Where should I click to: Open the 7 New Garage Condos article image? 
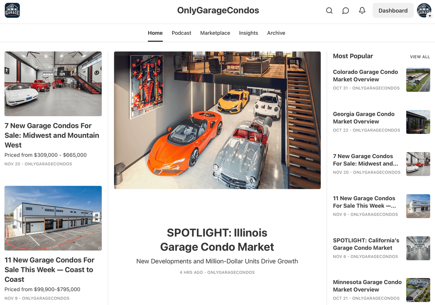point(53,84)
